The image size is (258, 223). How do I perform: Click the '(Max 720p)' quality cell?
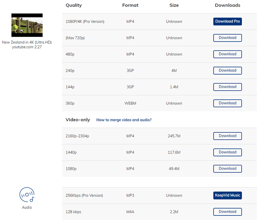(75, 38)
